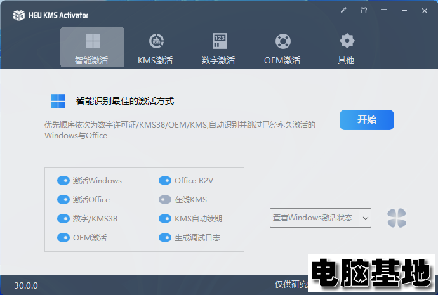The width and height of the screenshot is (438, 295).
Task: Click the blue 开始 start button
Action: pyautogui.click(x=367, y=120)
